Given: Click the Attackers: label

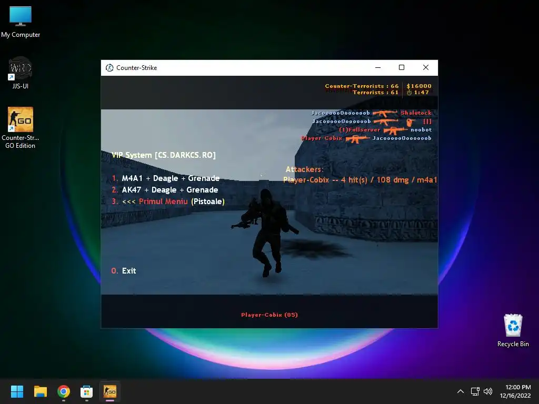Looking at the screenshot, I should click(305, 169).
